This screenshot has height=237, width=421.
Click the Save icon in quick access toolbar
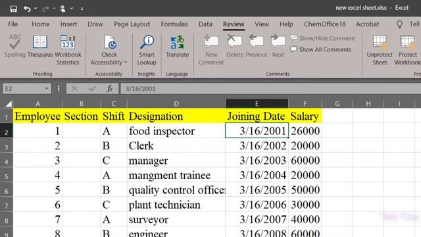[13, 9]
